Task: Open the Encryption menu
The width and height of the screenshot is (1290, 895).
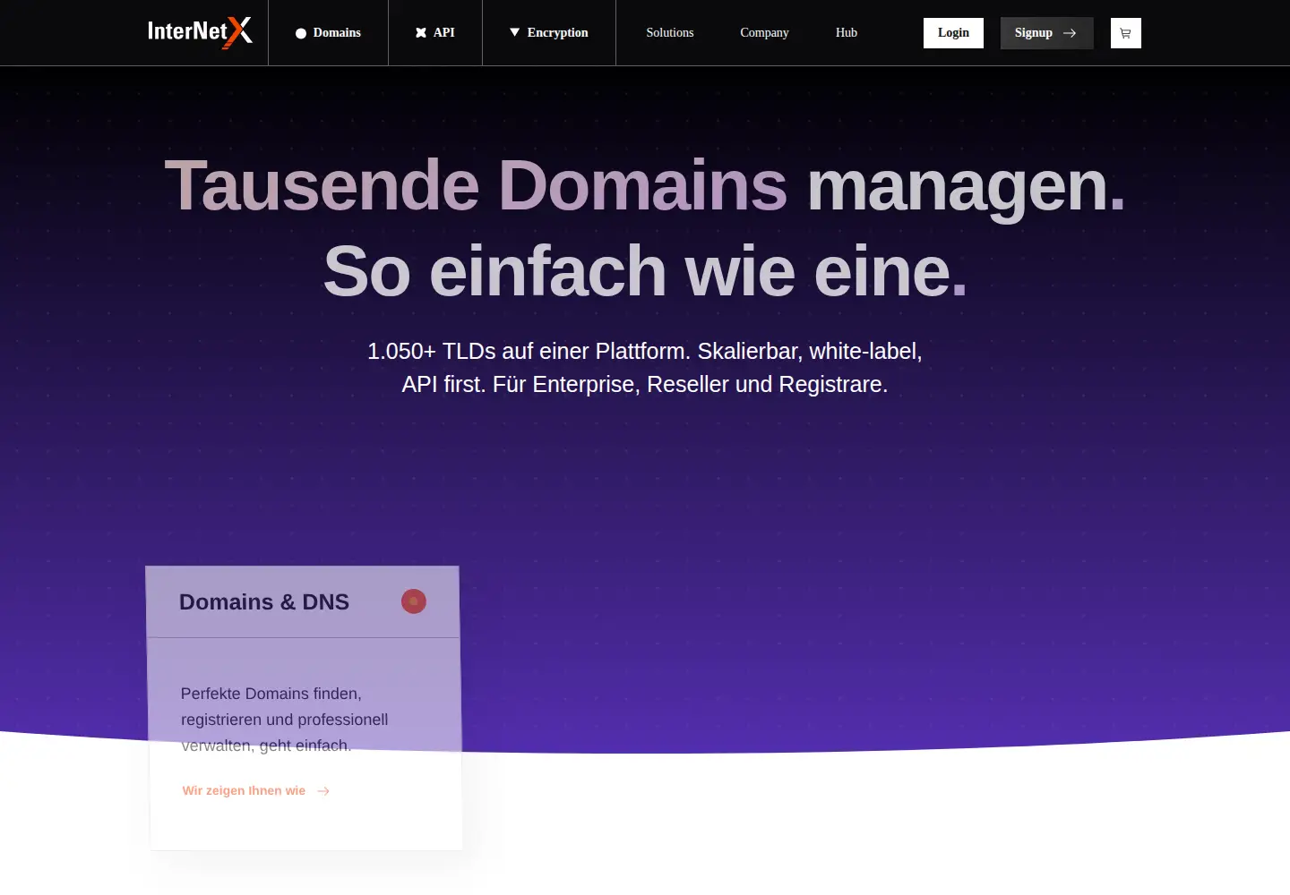Action: 549,32
